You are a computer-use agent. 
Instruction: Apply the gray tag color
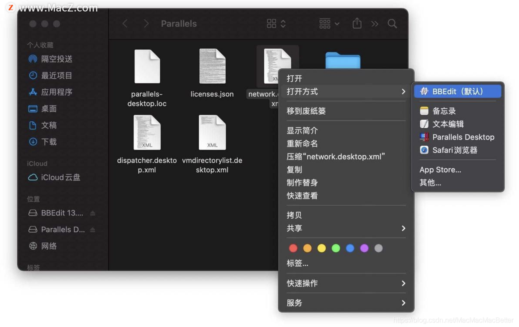pos(378,248)
